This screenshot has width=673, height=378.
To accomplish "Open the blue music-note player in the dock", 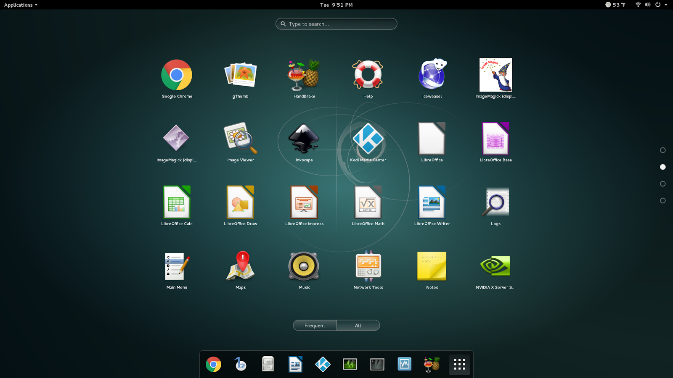I will [241, 365].
